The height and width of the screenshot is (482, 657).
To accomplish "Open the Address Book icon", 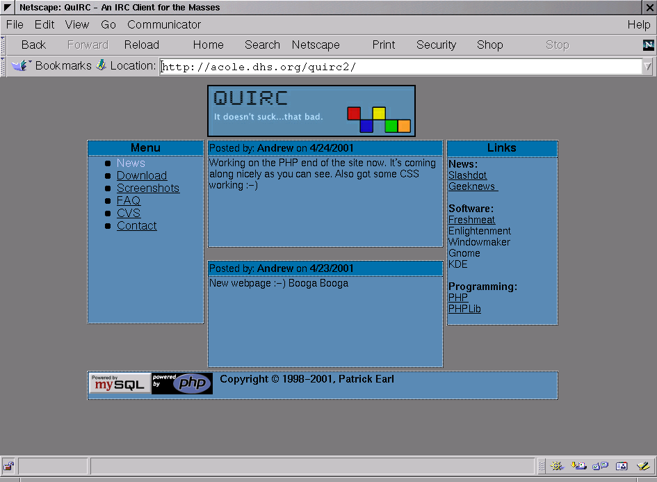I will [622, 466].
